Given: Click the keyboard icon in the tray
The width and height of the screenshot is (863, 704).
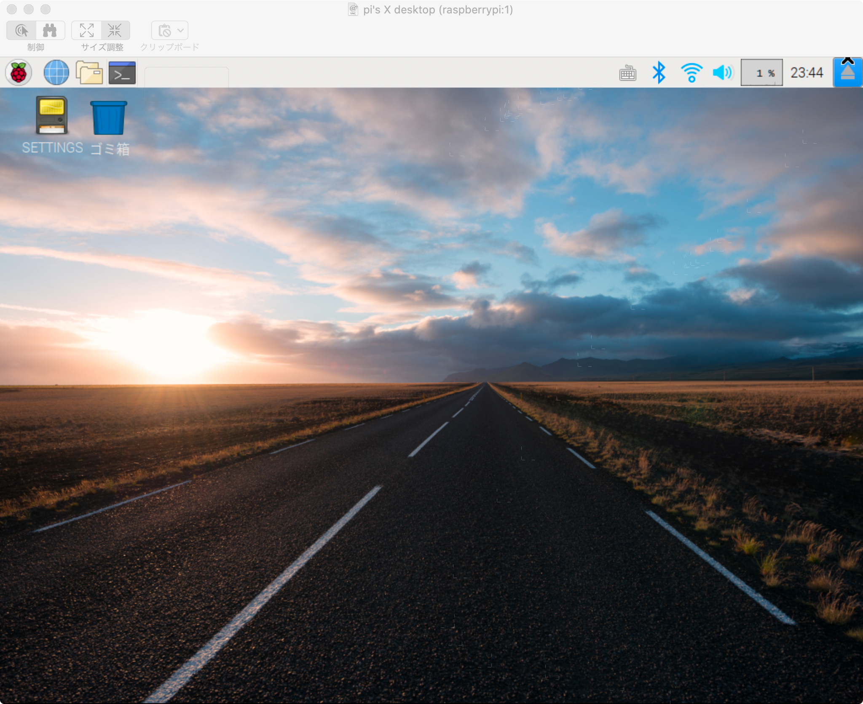Looking at the screenshot, I should coord(627,73).
